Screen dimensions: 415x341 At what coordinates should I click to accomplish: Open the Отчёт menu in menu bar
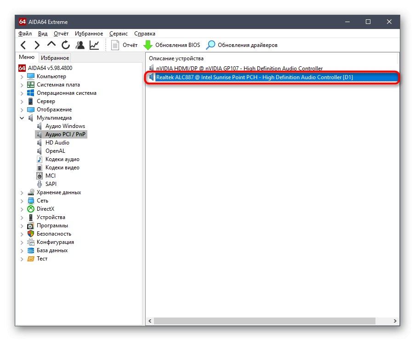pos(61,34)
